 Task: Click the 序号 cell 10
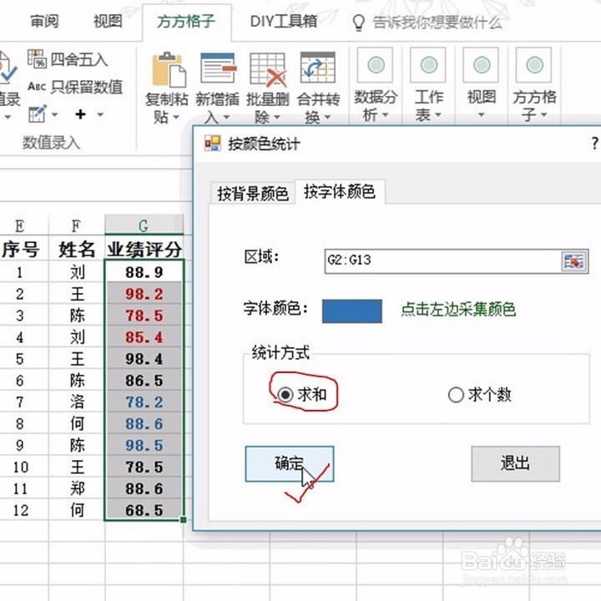(20, 467)
